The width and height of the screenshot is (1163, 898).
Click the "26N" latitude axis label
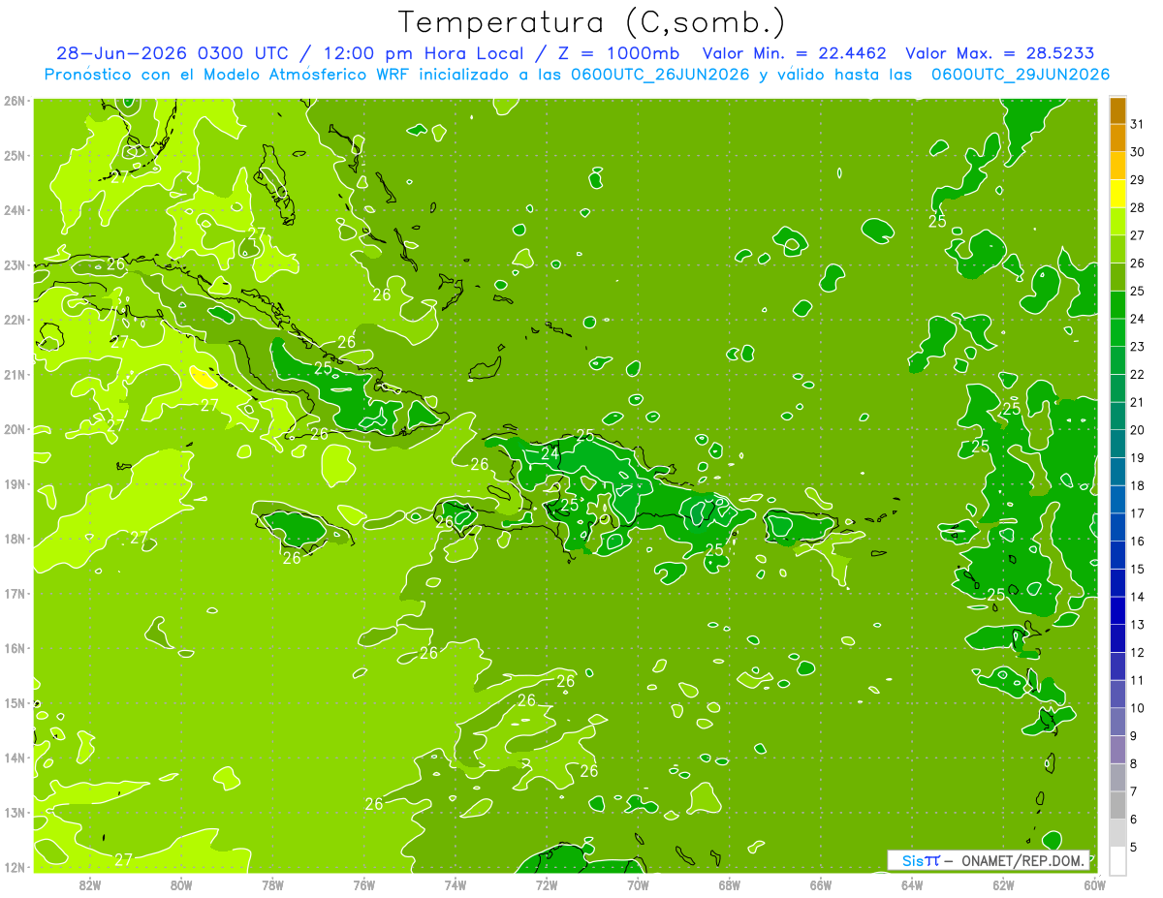15,101
